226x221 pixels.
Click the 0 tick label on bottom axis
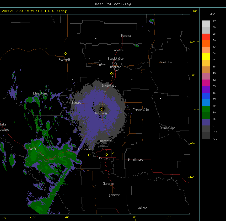pyautogui.click(x=101, y=217)
